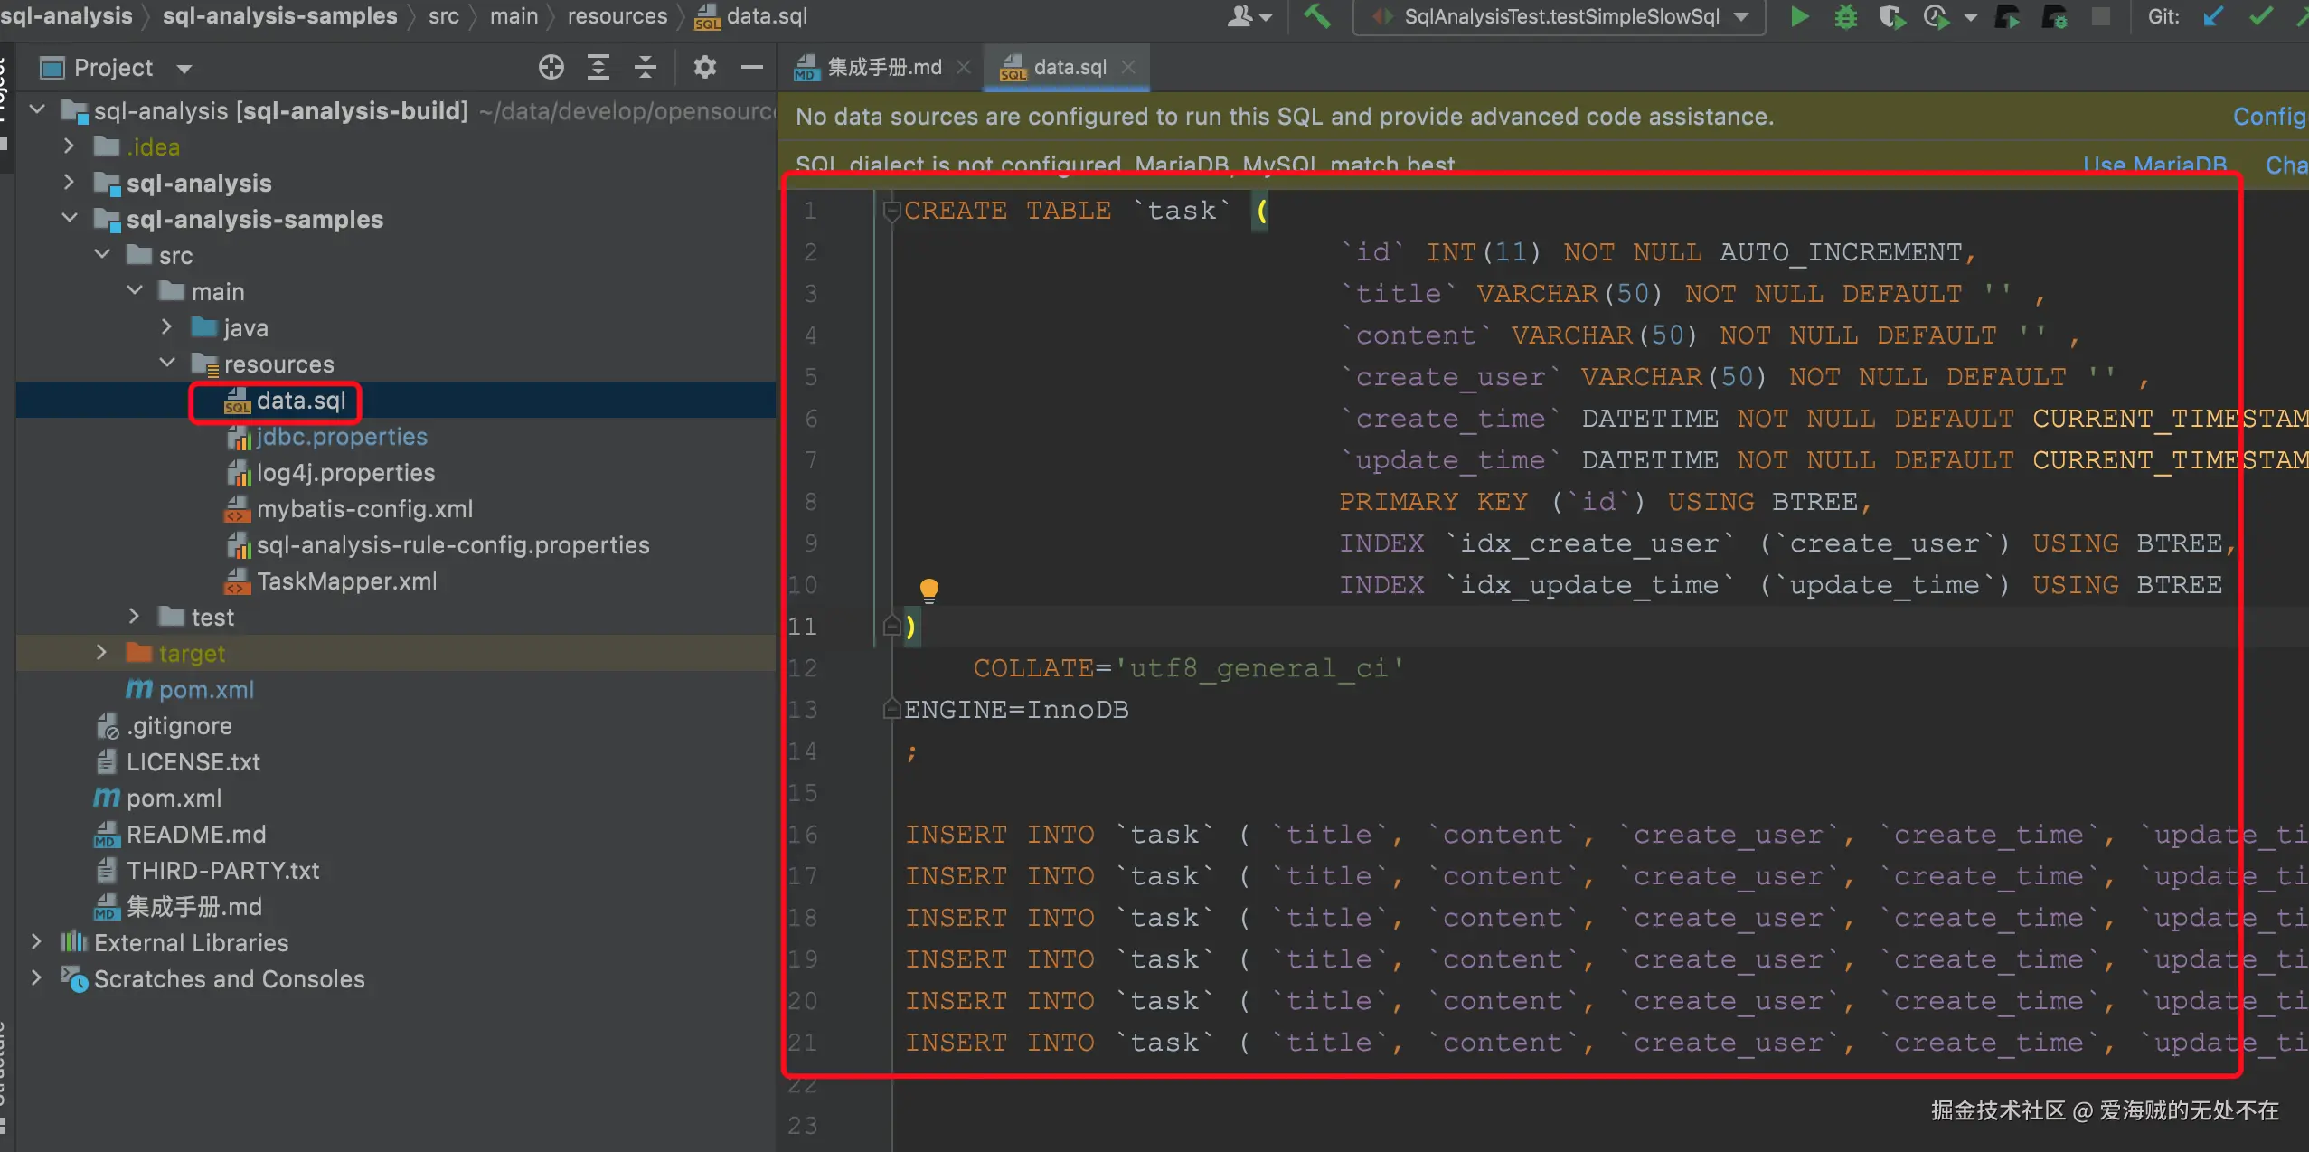2309x1152 pixels.
Task: Open jdbc.properties in the project tree
Action: (x=341, y=437)
